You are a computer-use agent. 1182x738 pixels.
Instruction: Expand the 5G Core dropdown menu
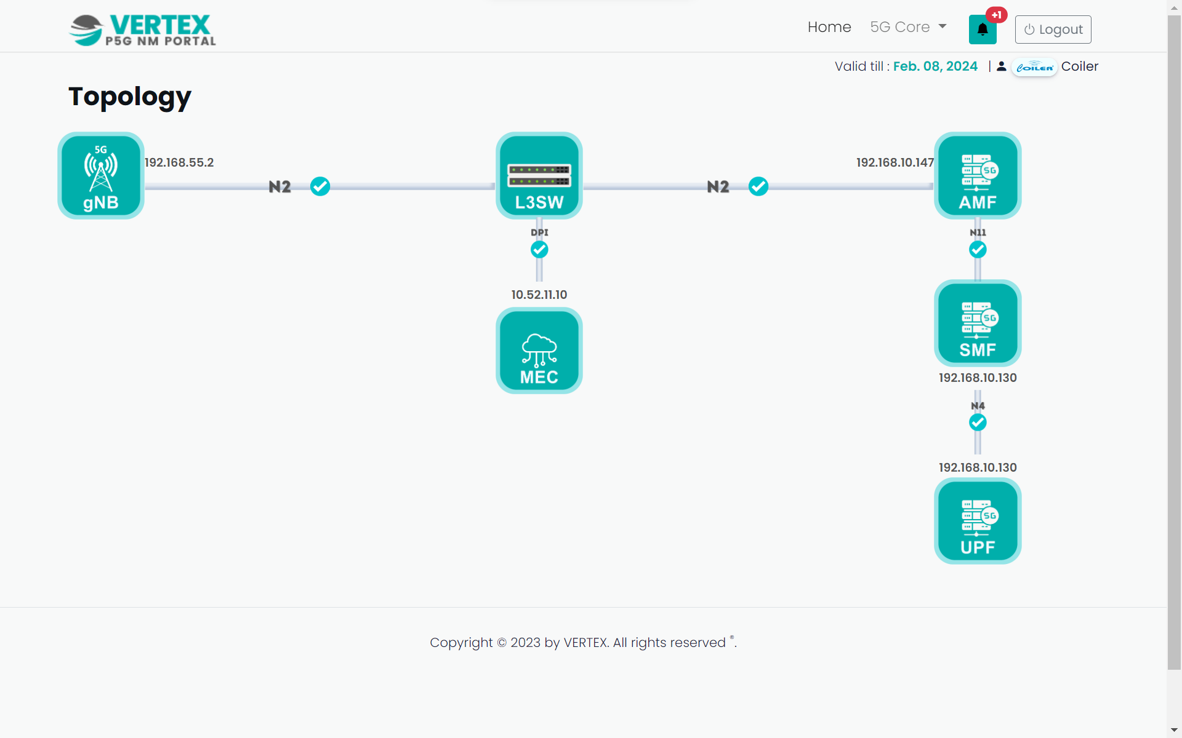pyautogui.click(x=908, y=27)
